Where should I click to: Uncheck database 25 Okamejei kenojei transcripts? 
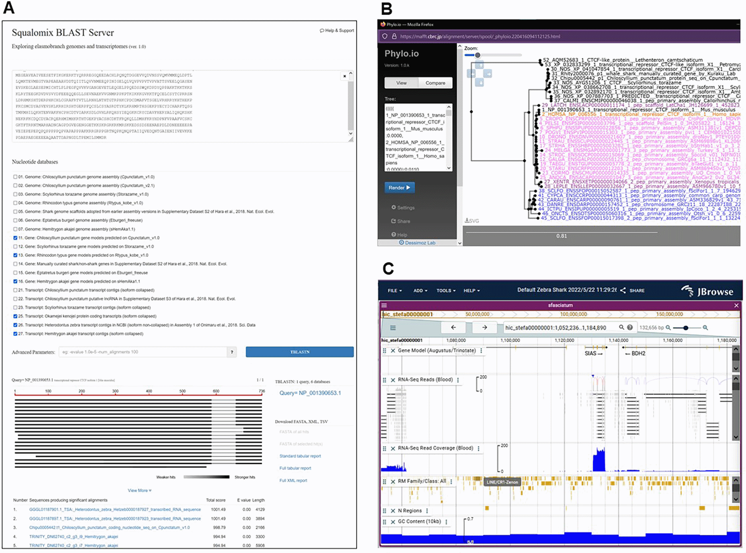click(16, 316)
